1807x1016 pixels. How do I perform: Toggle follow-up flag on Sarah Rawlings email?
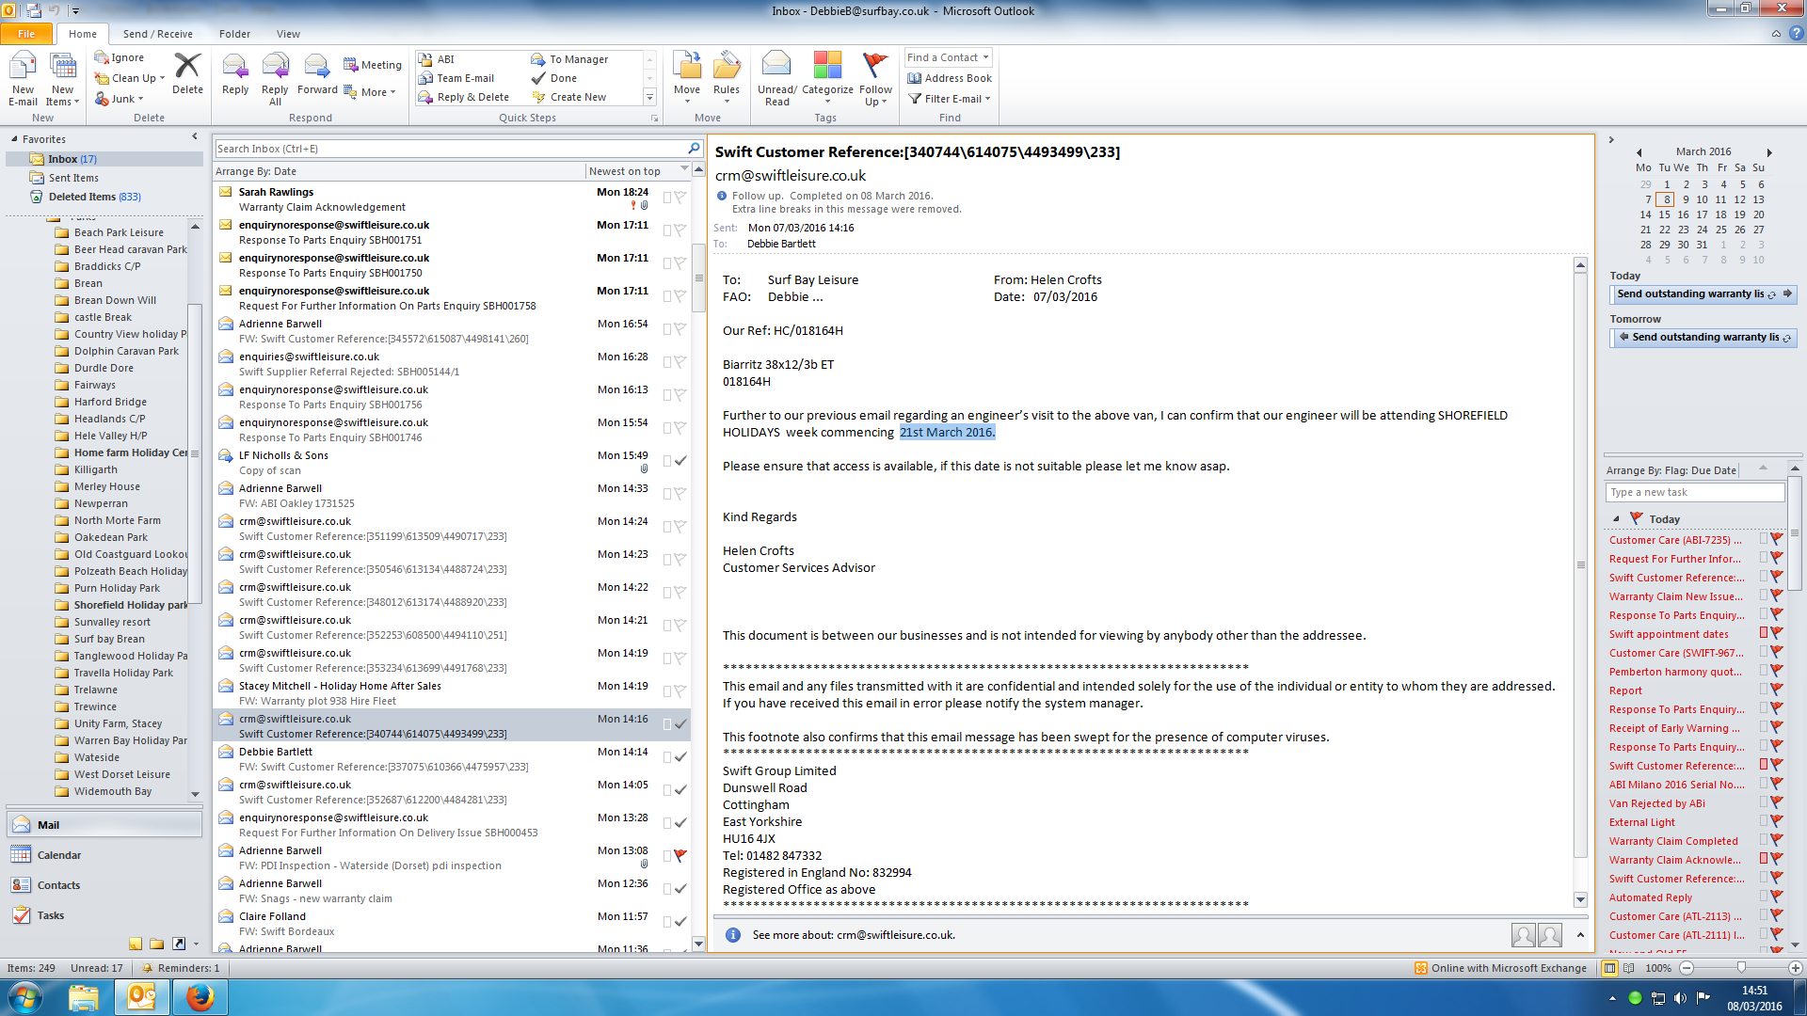[680, 198]
